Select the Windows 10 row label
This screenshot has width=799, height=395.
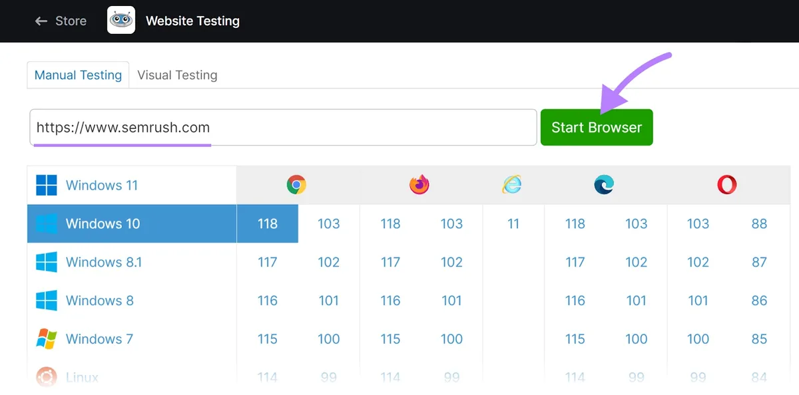tap(103, 223)
